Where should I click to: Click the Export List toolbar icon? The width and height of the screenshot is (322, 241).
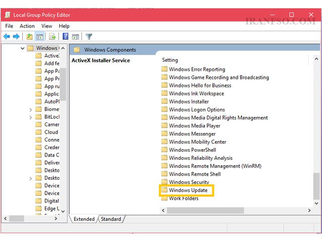click(x=52, y=37)
